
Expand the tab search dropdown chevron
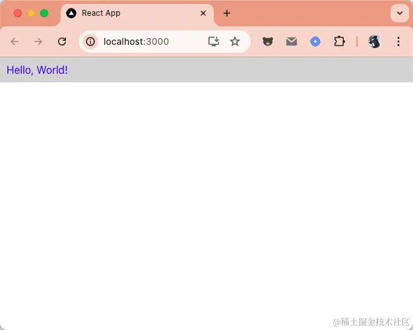click(x=400, y=13)
